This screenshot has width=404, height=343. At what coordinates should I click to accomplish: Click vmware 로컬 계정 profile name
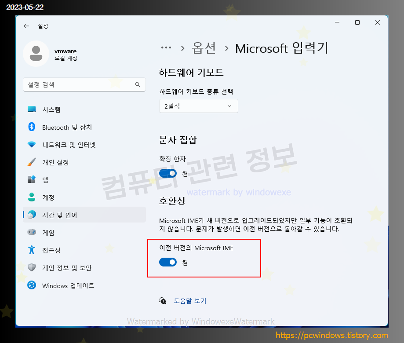click(66, 55)
